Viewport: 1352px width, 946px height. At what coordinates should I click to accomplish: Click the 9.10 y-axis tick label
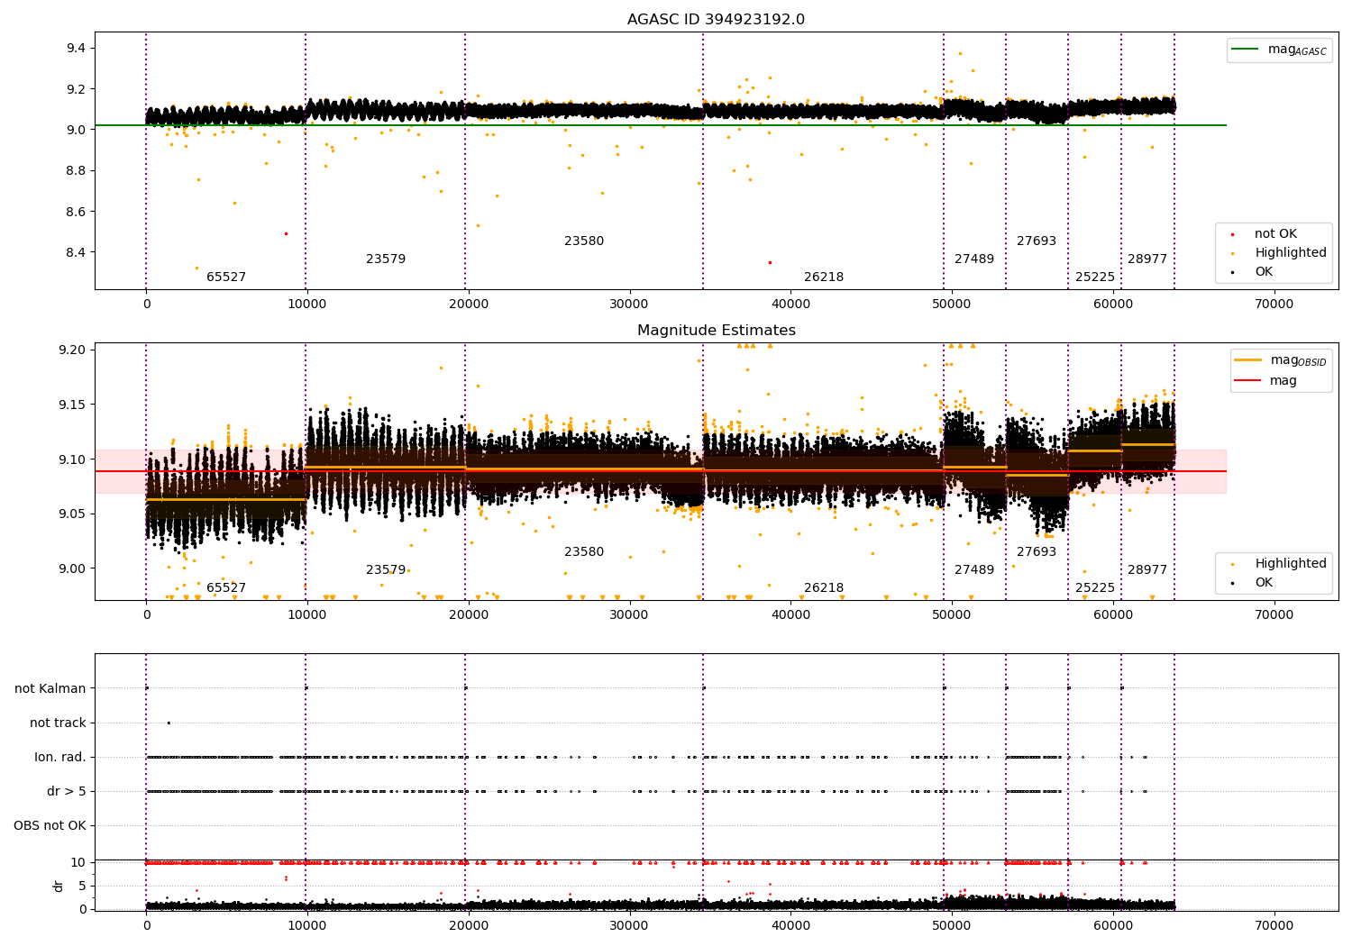tap(73, 459)
